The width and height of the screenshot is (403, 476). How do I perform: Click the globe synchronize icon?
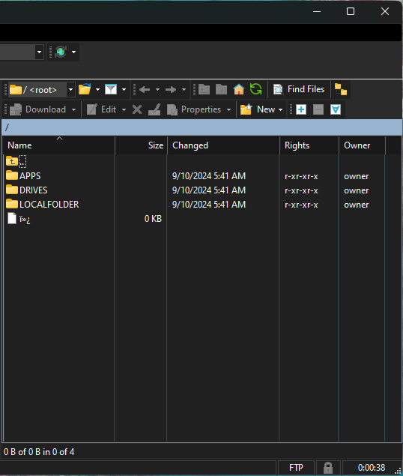click(x=61, y=52)
